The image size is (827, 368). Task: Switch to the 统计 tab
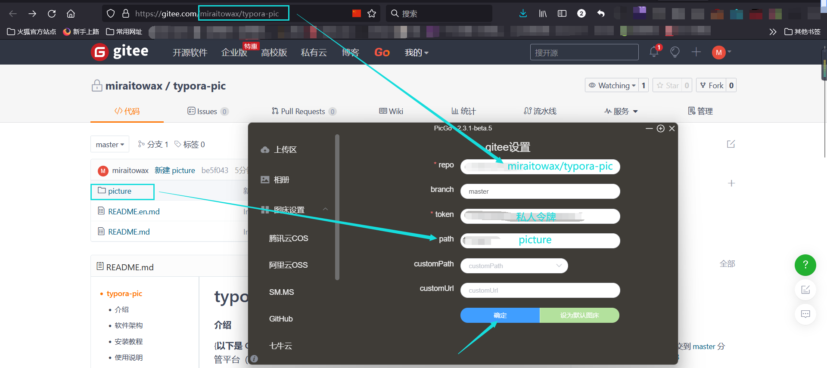(x=463, y=111)
